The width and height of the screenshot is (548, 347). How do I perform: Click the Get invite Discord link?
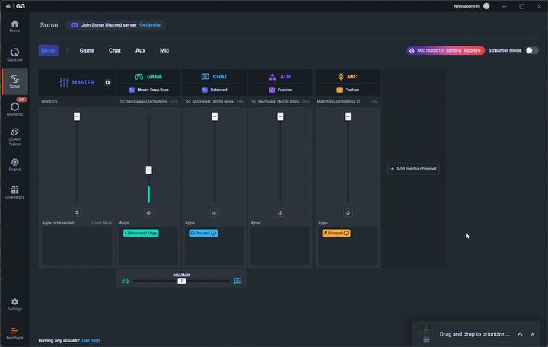tap(150, 25)
